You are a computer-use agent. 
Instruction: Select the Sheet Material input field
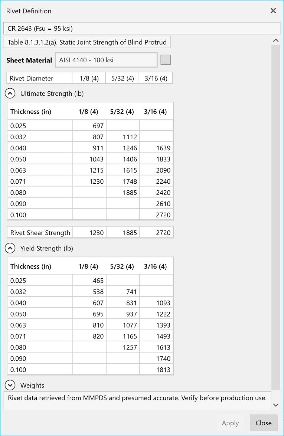[x=106, y=60]
